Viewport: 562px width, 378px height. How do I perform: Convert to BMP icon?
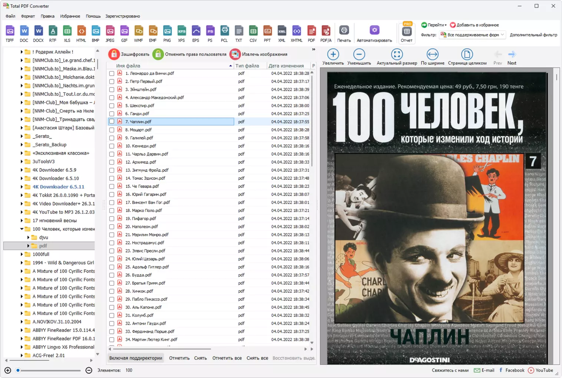click(x=96, y=34)
